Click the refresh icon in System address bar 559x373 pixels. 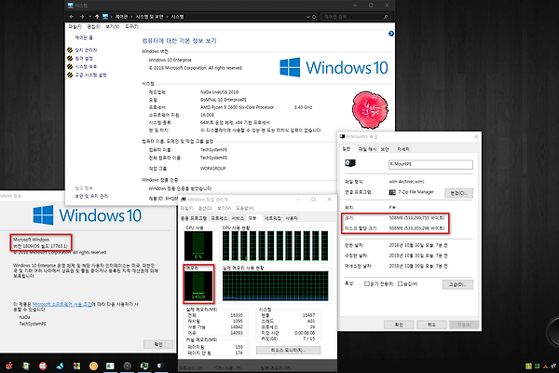(314, 17)
